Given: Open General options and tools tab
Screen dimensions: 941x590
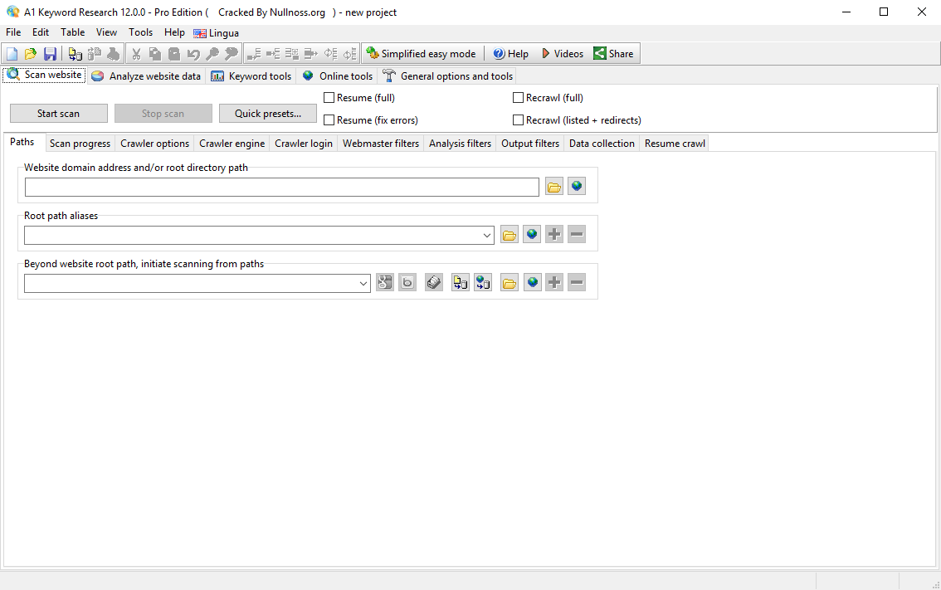Looking at the screenshot, I should [448, 76].
